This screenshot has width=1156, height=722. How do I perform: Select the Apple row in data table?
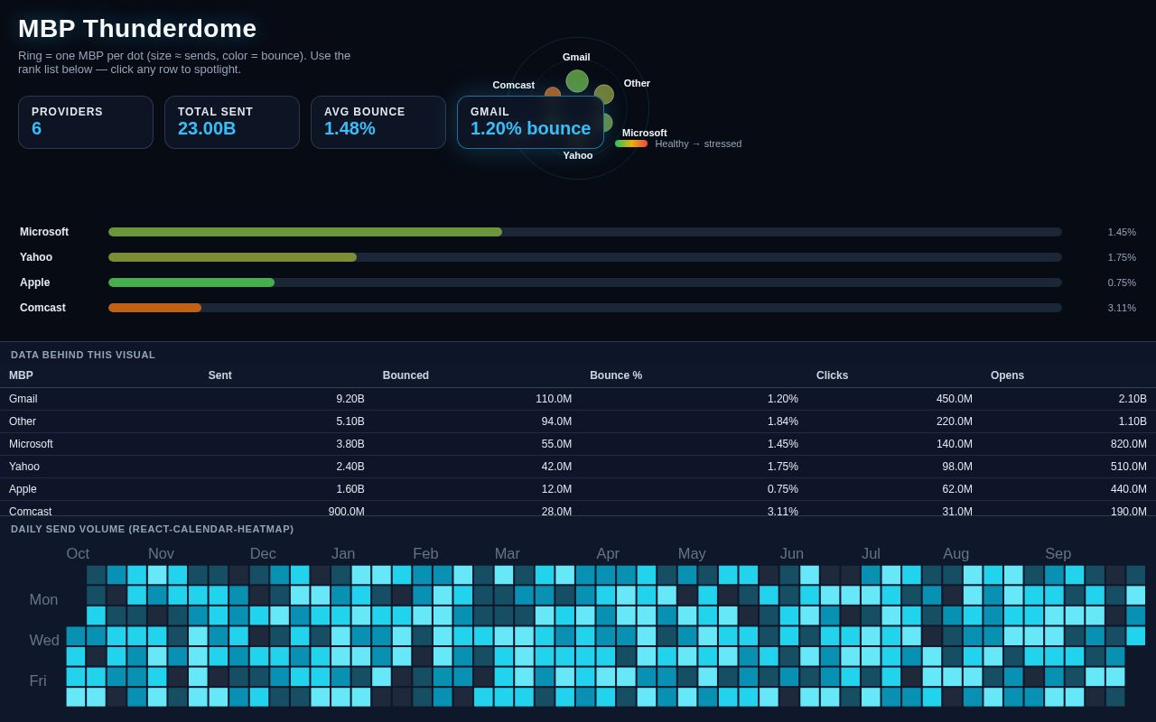pyautogui.click(x=578, y=489)
